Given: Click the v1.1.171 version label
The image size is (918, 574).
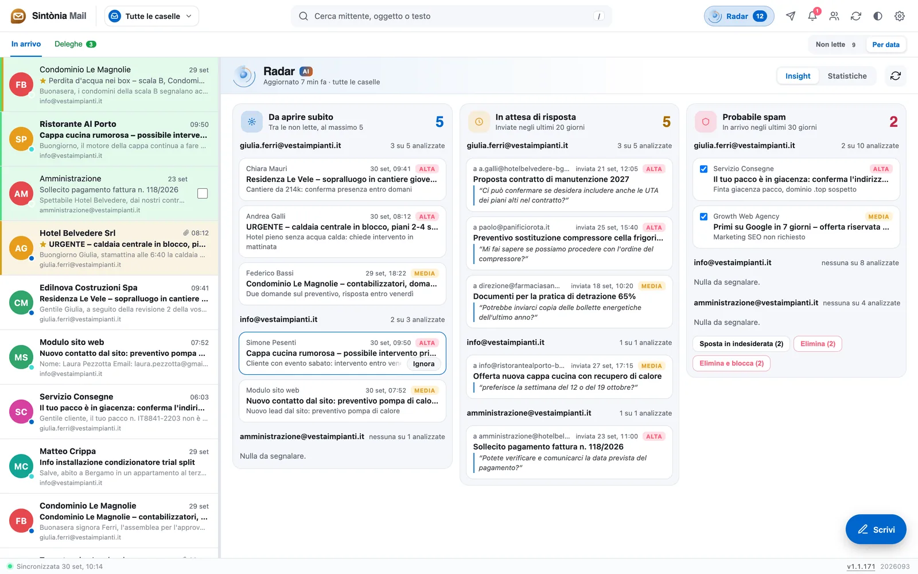Looking at the screenshot, I should (861, 567).
